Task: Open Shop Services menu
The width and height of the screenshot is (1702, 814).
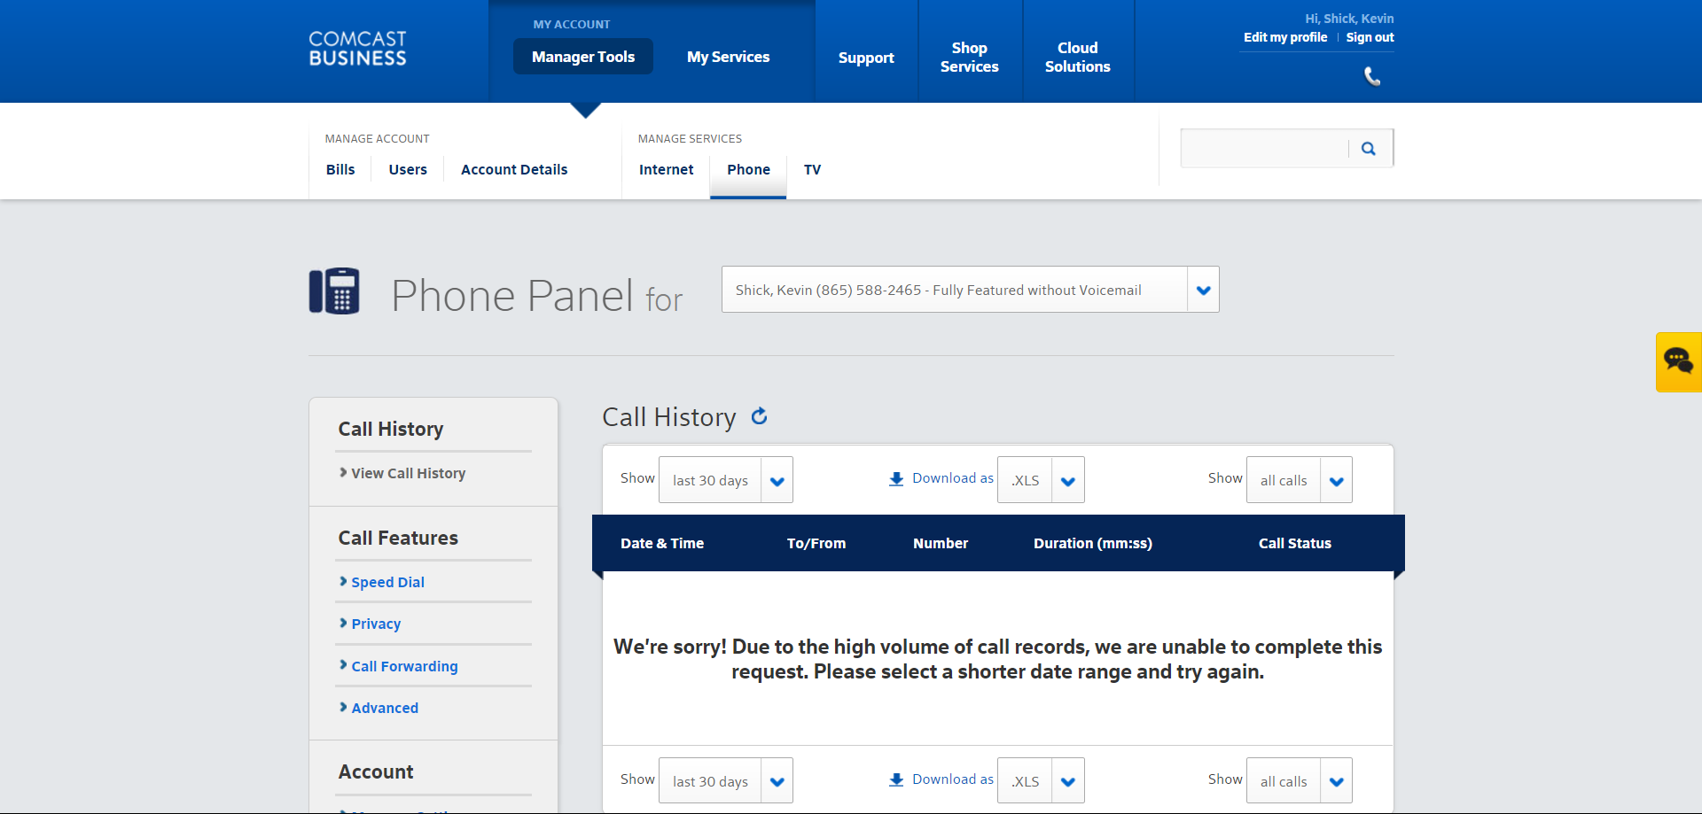Action: point(970,58)
